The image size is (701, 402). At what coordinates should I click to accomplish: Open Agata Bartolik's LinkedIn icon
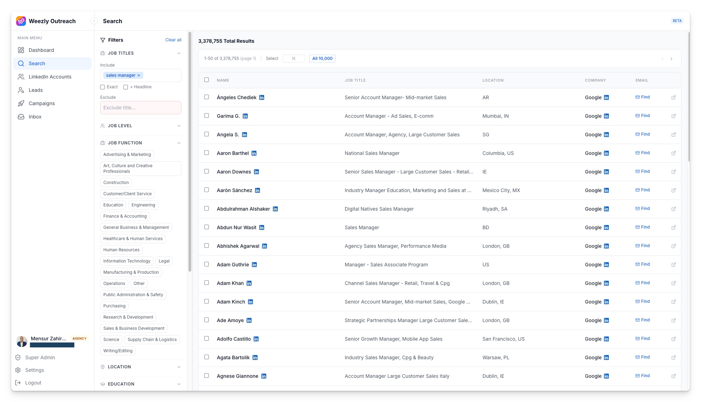point(255,357)
